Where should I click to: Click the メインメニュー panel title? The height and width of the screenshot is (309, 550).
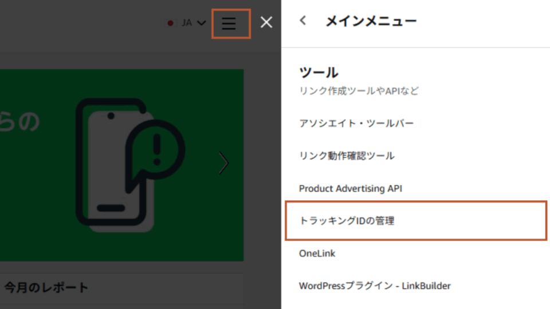pos(371,22)
